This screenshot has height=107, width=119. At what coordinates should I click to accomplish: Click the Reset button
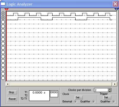pos(12,99)
